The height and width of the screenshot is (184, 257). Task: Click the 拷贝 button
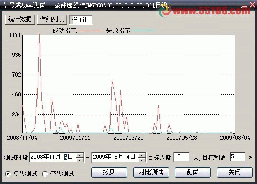109,172
